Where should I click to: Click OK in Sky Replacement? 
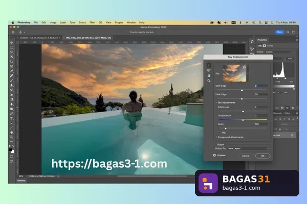click(263, 156)
